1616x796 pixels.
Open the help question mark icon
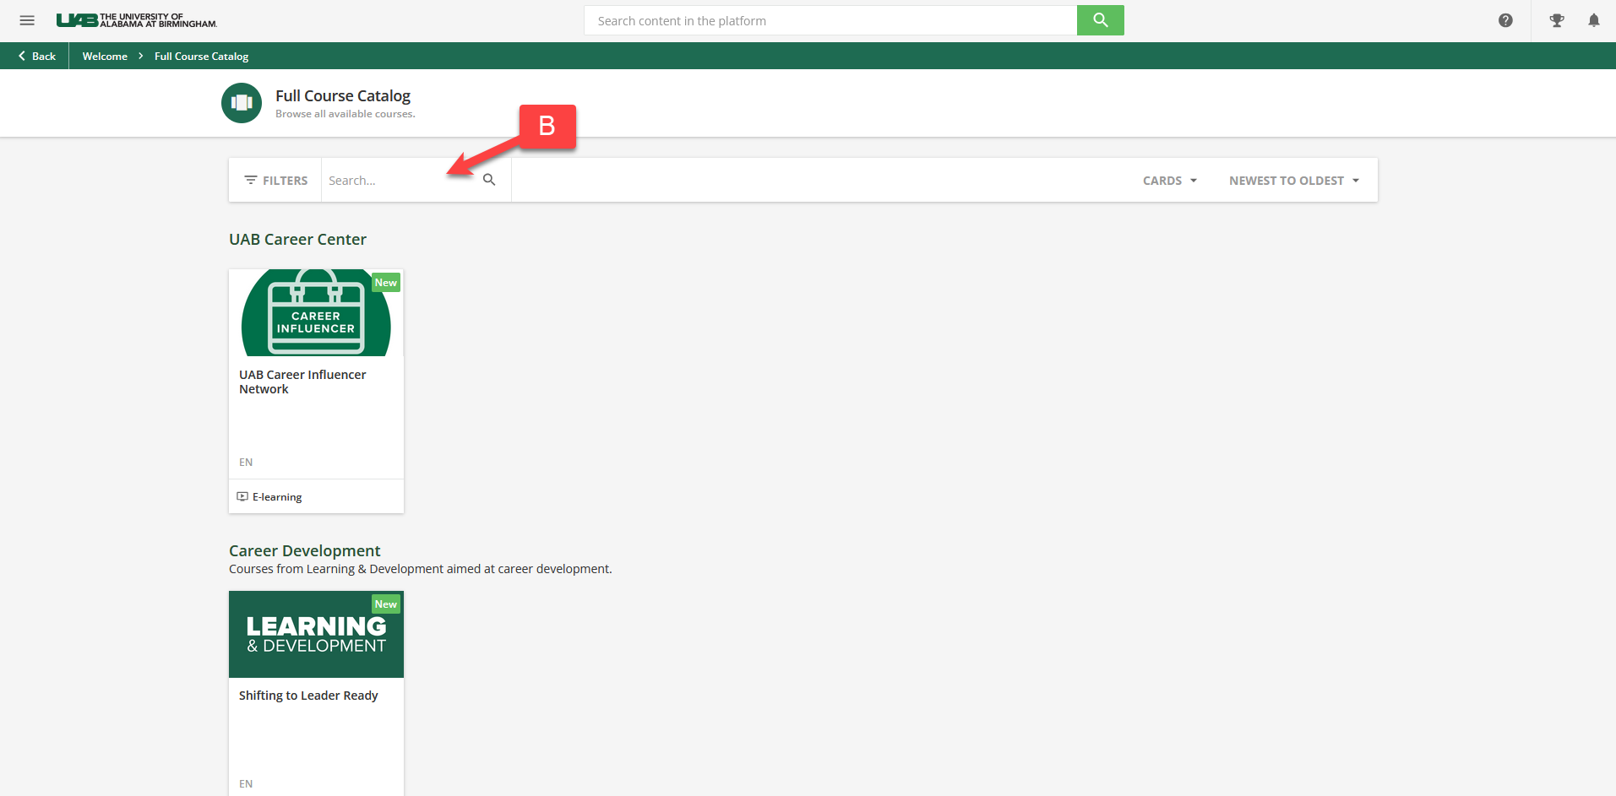point(1505,20)
